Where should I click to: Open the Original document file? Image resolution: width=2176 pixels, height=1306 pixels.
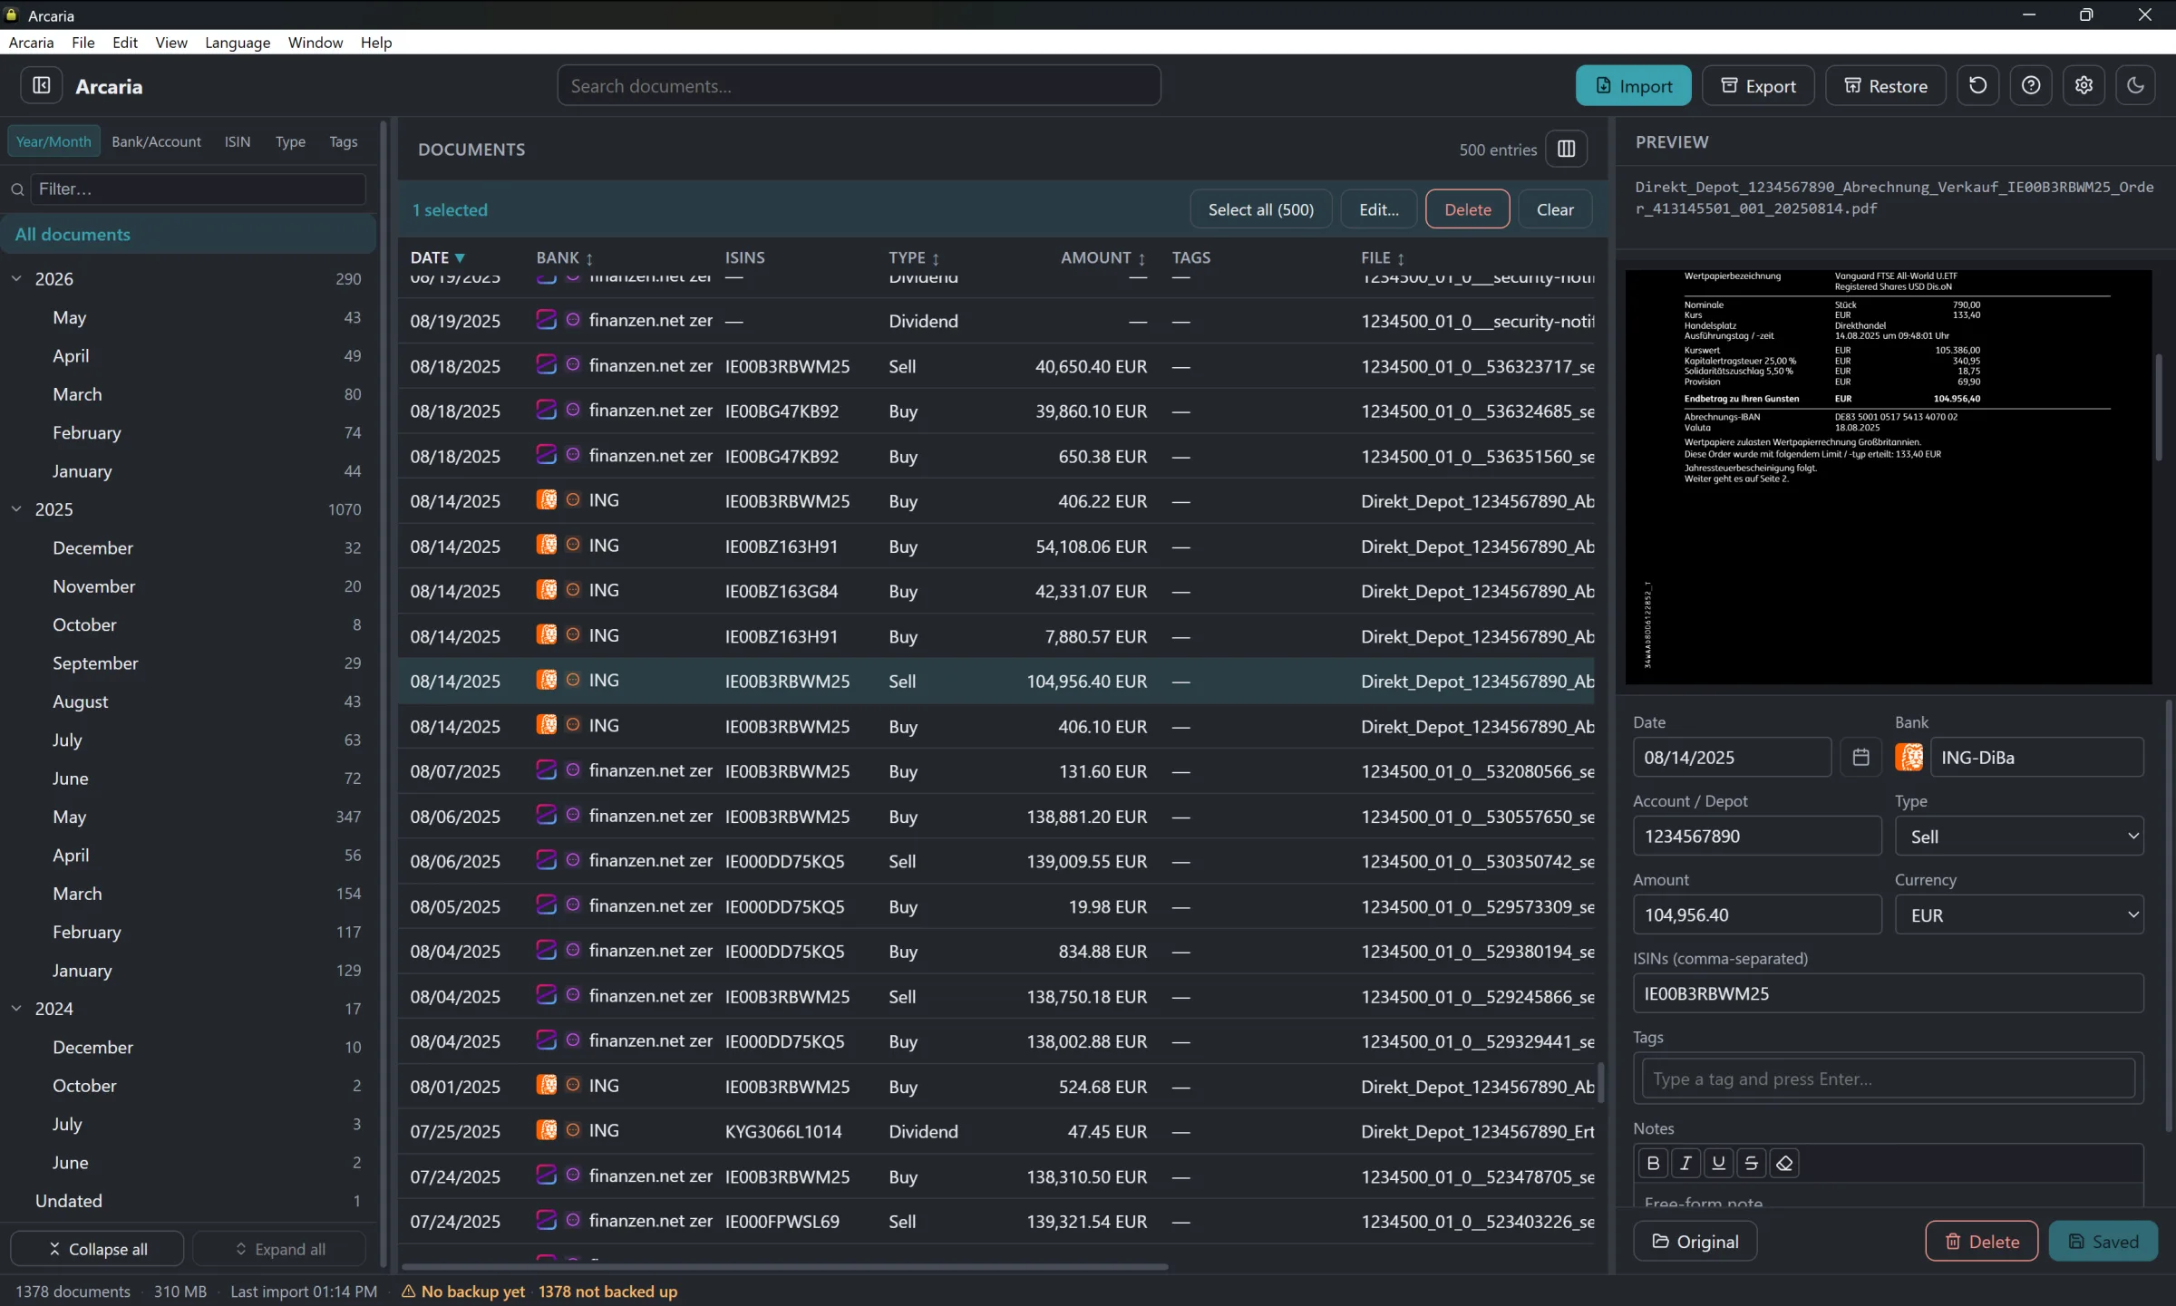[x=1695, y=1242]
